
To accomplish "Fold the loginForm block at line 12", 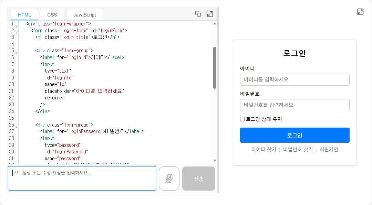I will (x=16, y=32).
